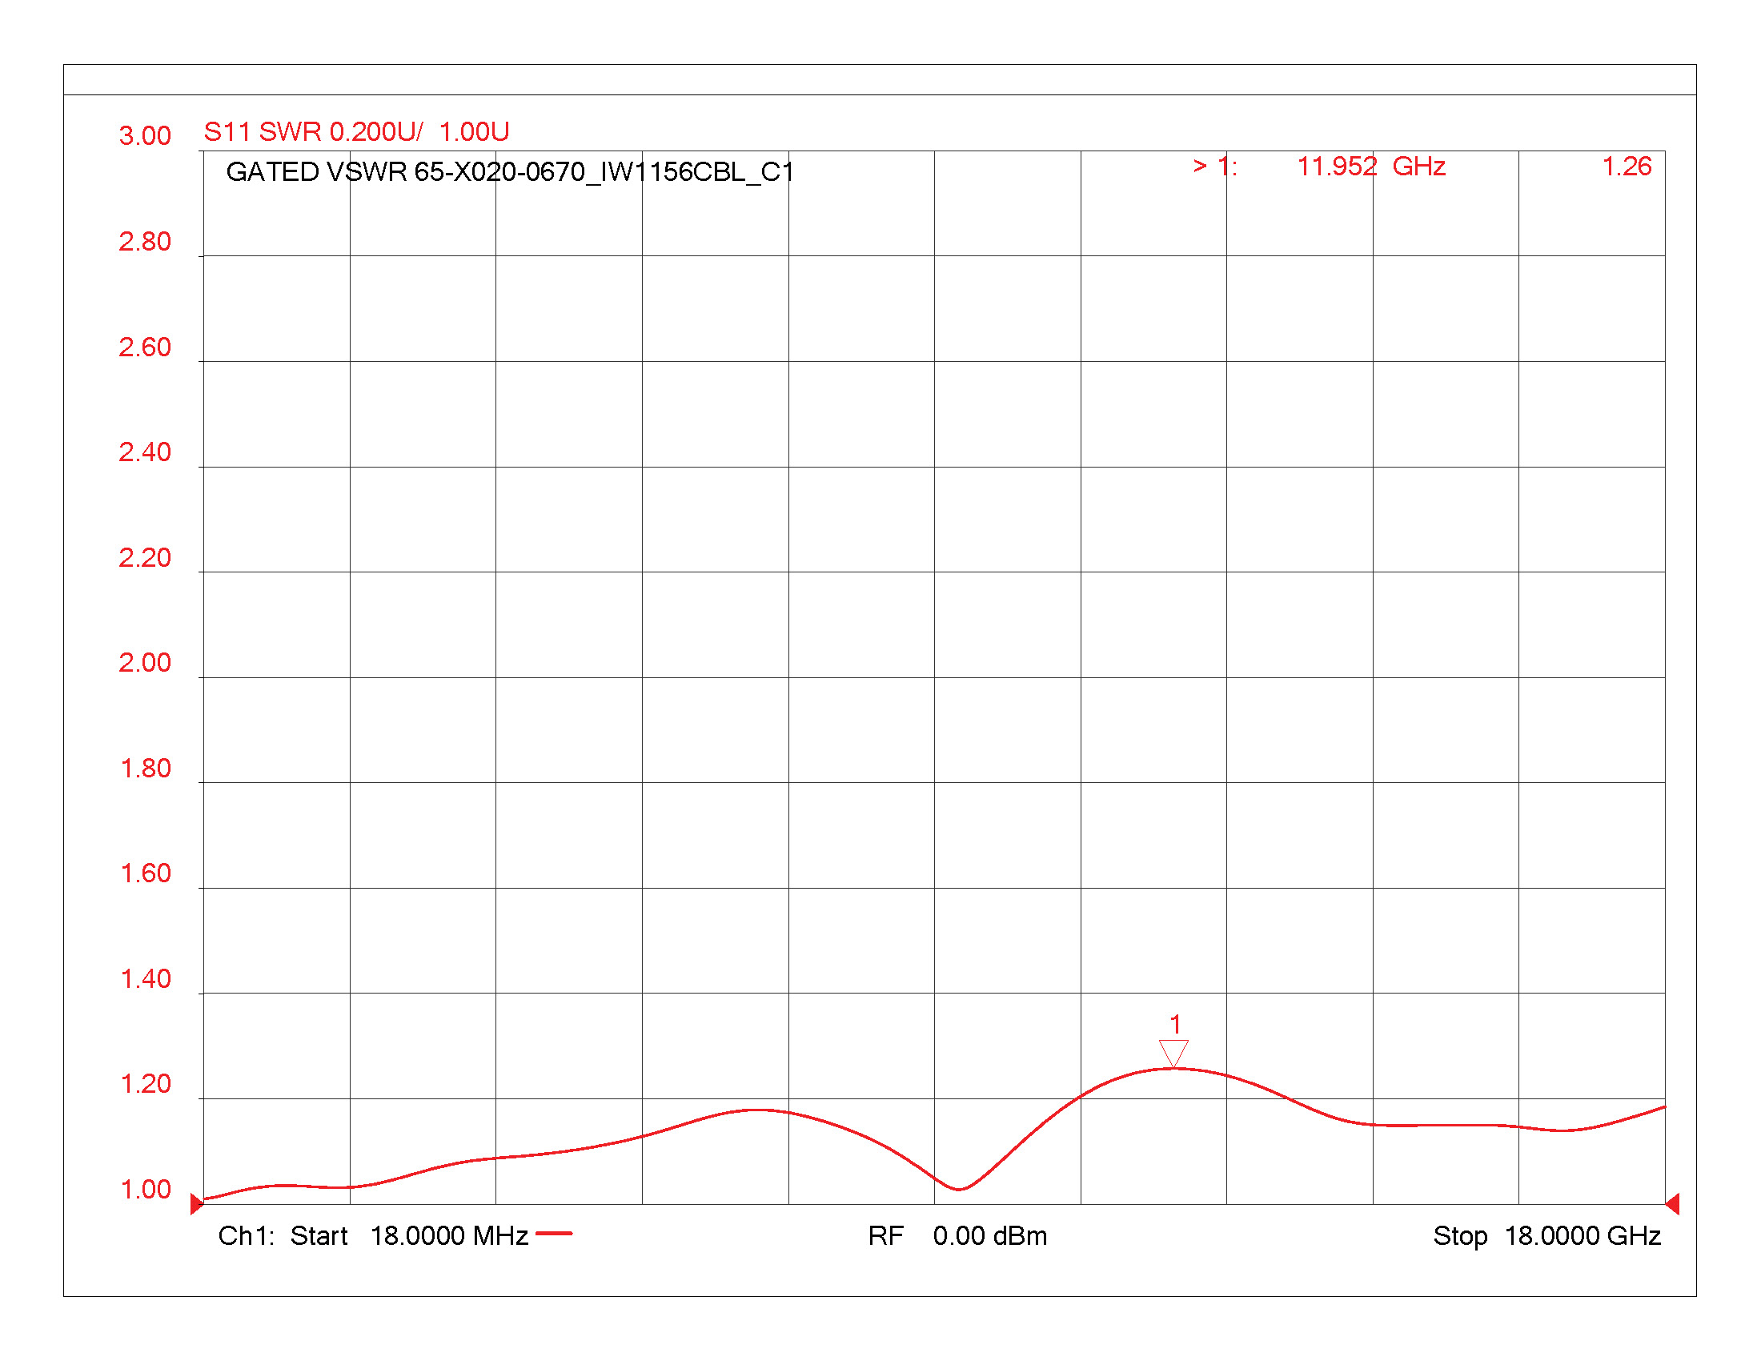Click the 3.00 top scale label

tap(145, 135)
